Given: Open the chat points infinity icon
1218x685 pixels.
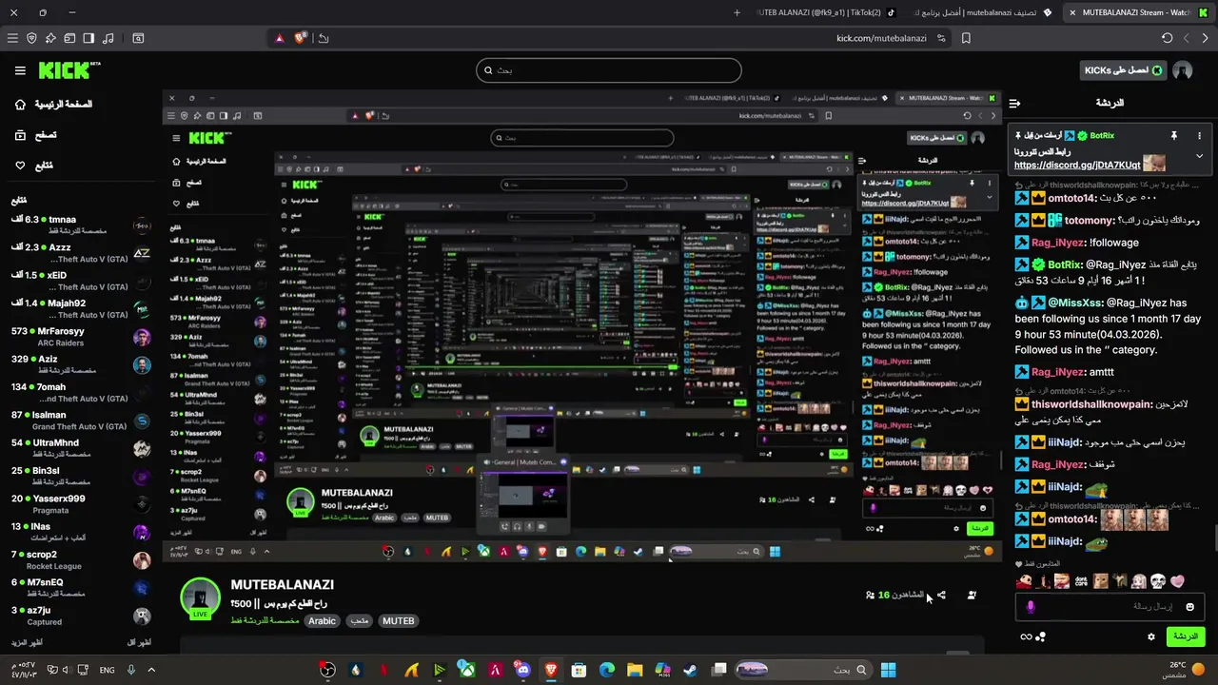Looking at the screenshot, I should tap(1026, 636).
